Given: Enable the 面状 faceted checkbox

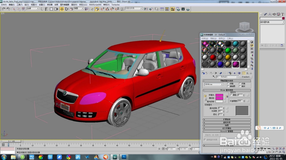Looking at the screenshot, I should tap(240, 86).
